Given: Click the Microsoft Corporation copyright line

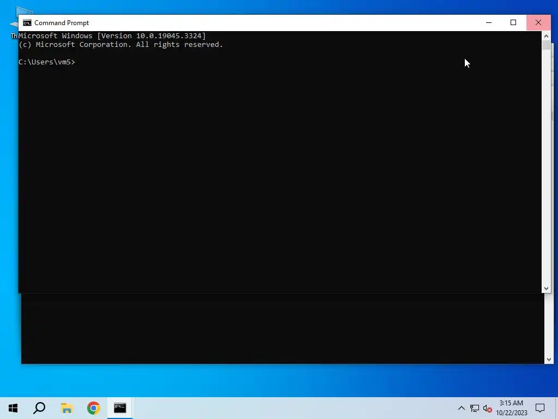Looking at the screenshot, I should pos(120,45).
